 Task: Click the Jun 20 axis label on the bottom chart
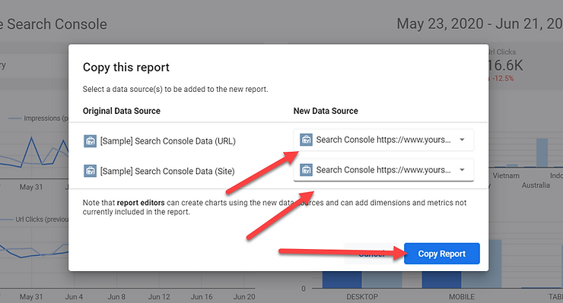244,297
